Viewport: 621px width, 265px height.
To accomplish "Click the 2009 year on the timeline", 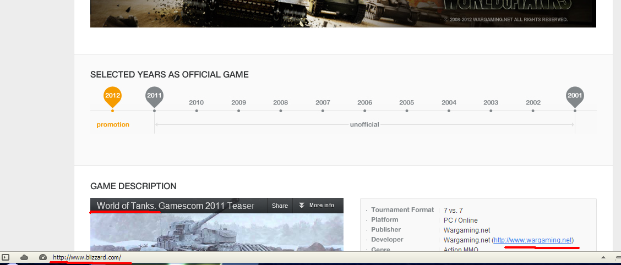I will coord(238,102).
